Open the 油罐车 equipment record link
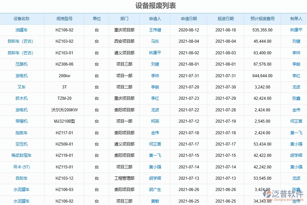 [22, 30]
